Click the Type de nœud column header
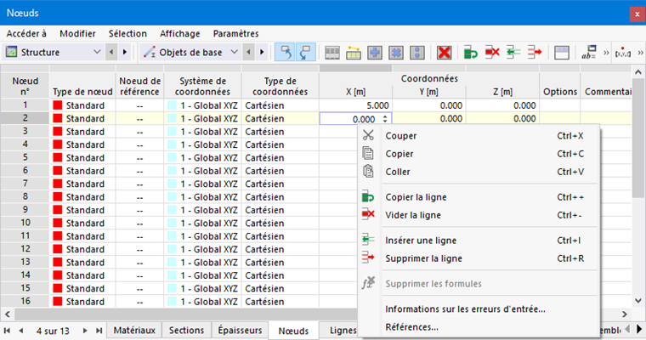The image size is (646, 340). pyautogui.click(x=82, y=86)
